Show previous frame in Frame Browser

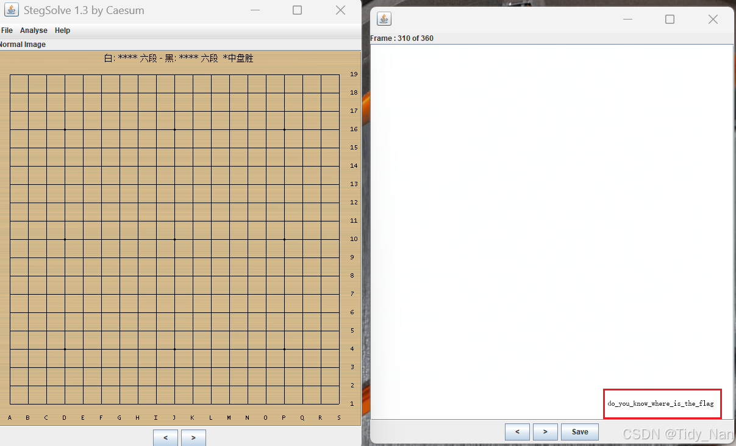point(517,432)
